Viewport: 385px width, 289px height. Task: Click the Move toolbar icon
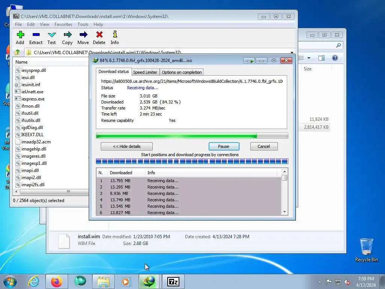83,38
